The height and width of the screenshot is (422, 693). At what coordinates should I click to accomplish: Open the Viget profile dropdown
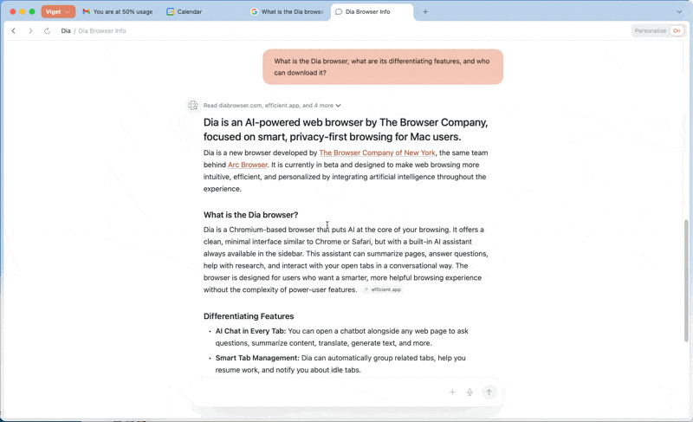click(58, 12)
